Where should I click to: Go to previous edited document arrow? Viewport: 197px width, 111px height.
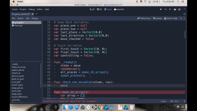[181, 18]
